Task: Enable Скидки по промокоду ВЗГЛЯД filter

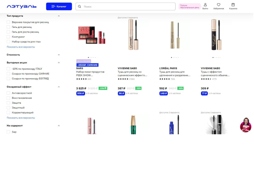Action: point(9,79)
